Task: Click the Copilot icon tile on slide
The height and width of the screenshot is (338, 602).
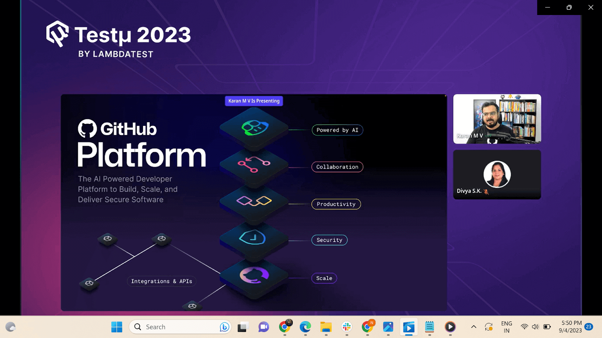Action: [254, 128]
